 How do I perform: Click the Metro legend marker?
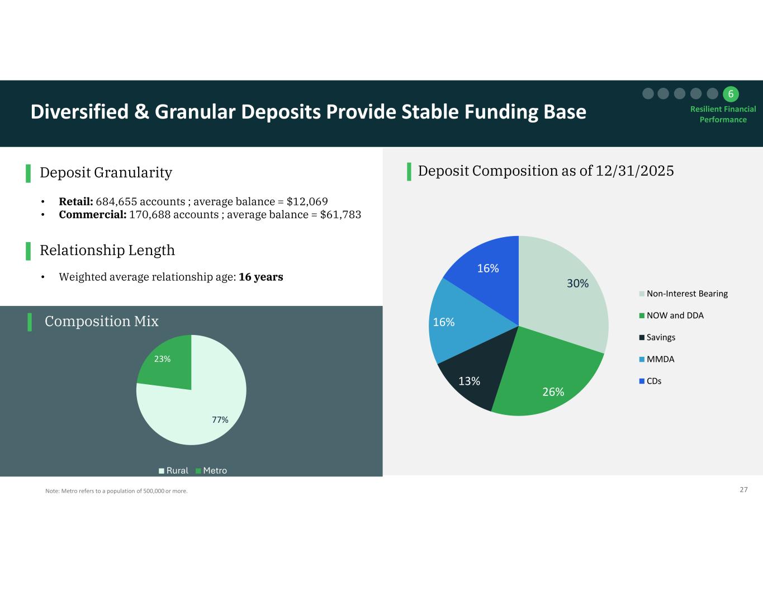[198, 471]
